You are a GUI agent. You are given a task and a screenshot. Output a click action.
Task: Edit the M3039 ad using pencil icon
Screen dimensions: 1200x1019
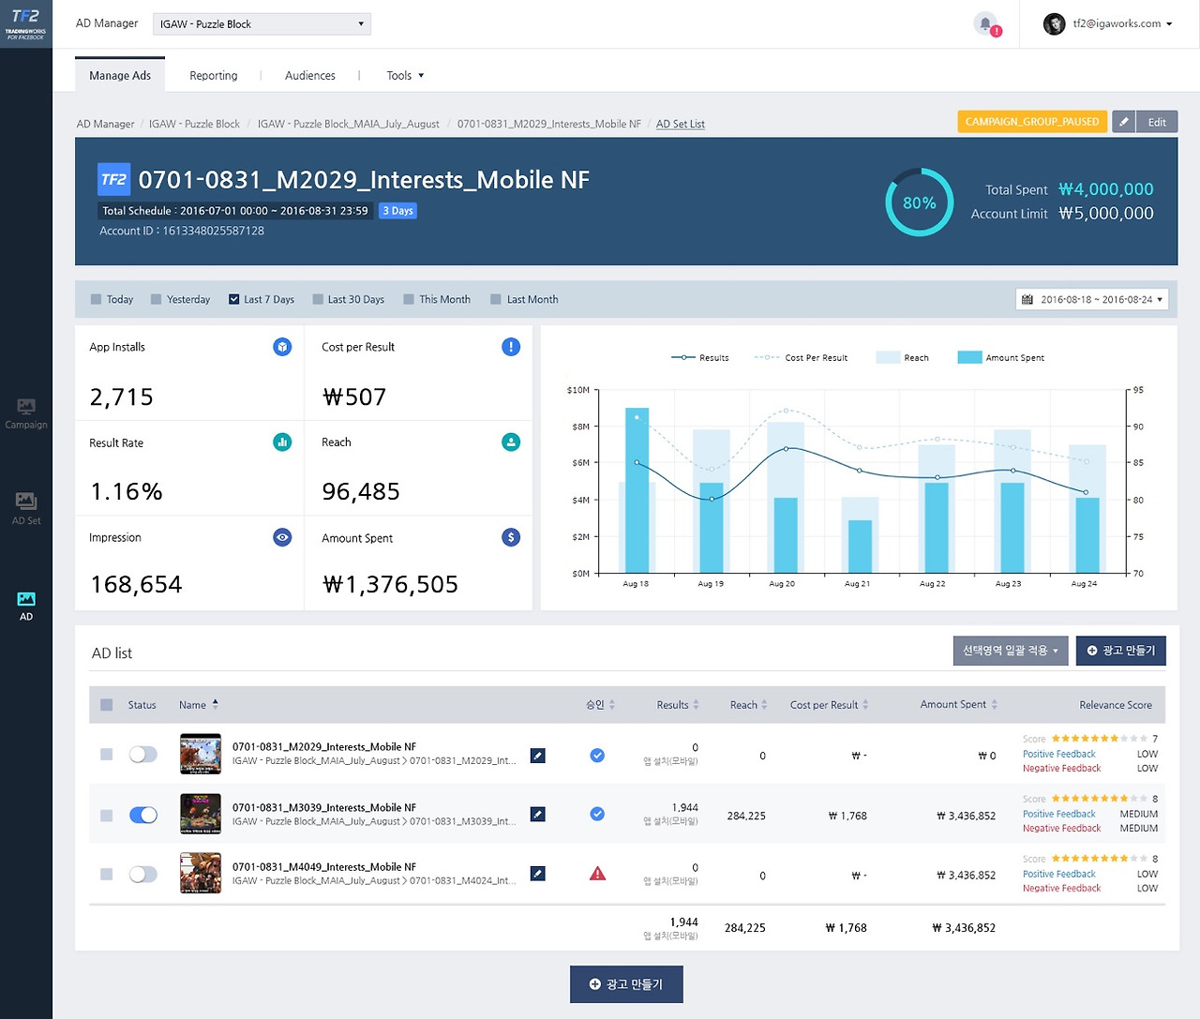point(537,815)
